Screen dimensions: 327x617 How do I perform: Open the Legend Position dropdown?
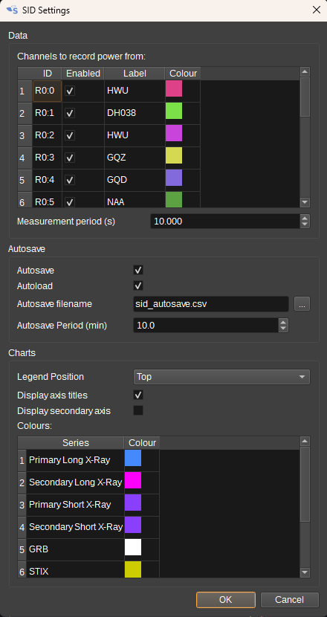[221, 377]
